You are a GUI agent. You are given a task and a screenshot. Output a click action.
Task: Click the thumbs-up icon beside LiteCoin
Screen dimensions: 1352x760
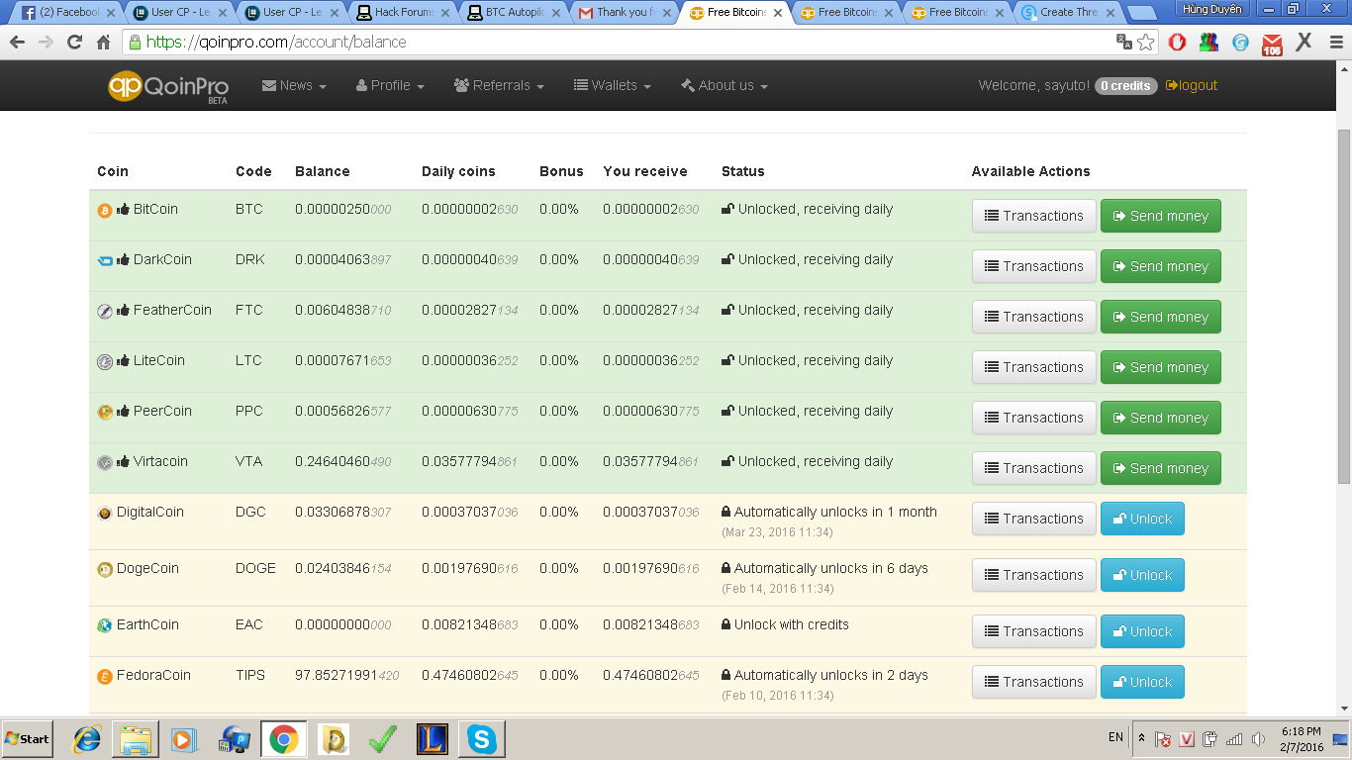(x=124, y=360)
